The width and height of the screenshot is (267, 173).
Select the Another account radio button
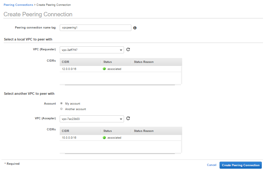pos(62,109)
